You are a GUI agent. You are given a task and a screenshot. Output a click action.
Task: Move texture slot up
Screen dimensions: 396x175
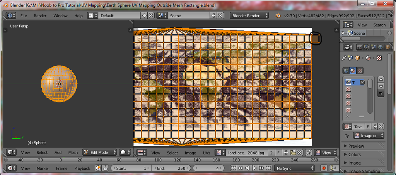click(x=381, y=79)
